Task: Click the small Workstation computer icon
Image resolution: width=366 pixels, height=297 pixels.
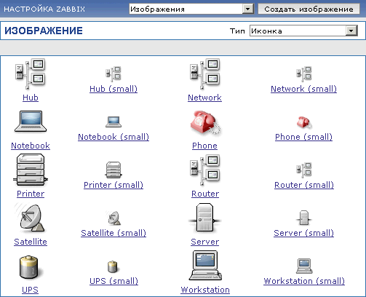Action: point(304,266)
